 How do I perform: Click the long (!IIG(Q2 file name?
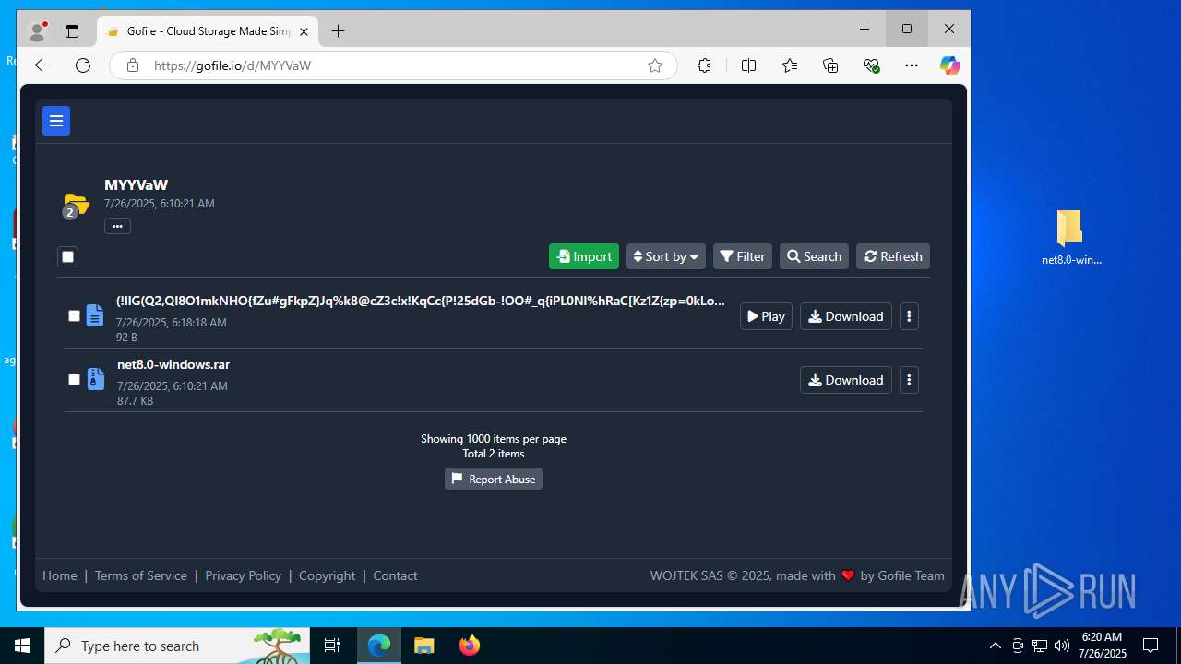(x=421, y=301)
